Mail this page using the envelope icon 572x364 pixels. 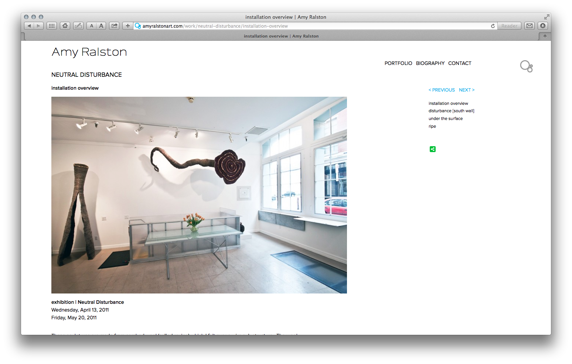click(x=530, y=26)
